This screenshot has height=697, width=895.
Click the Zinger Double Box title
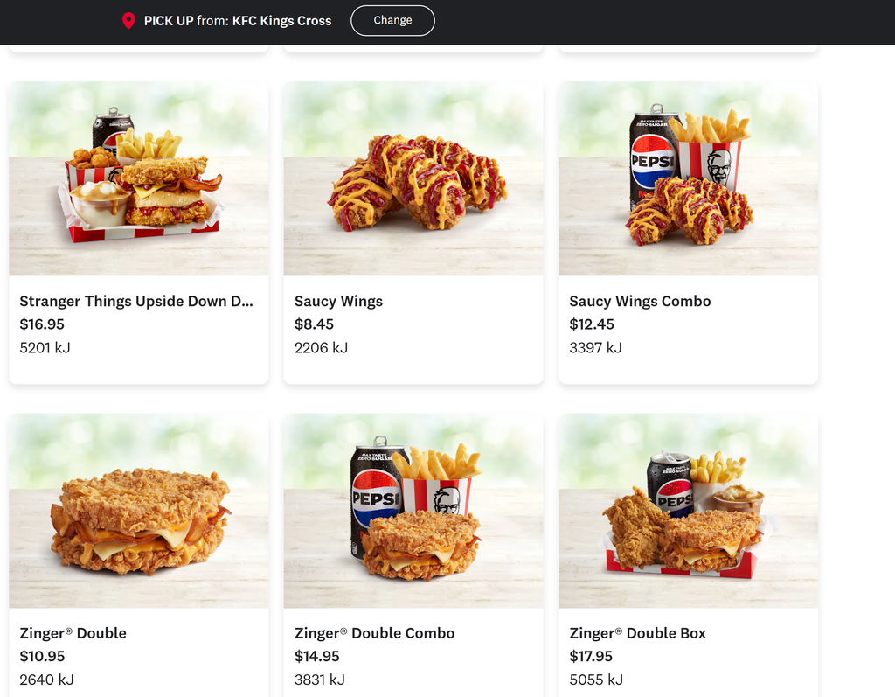click(637, 633)
